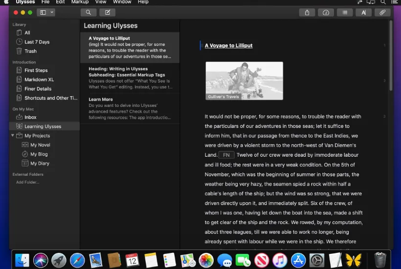Open the Window menu
The width and height of the screenshot is (401, 269).
click(x=122, y=2)
